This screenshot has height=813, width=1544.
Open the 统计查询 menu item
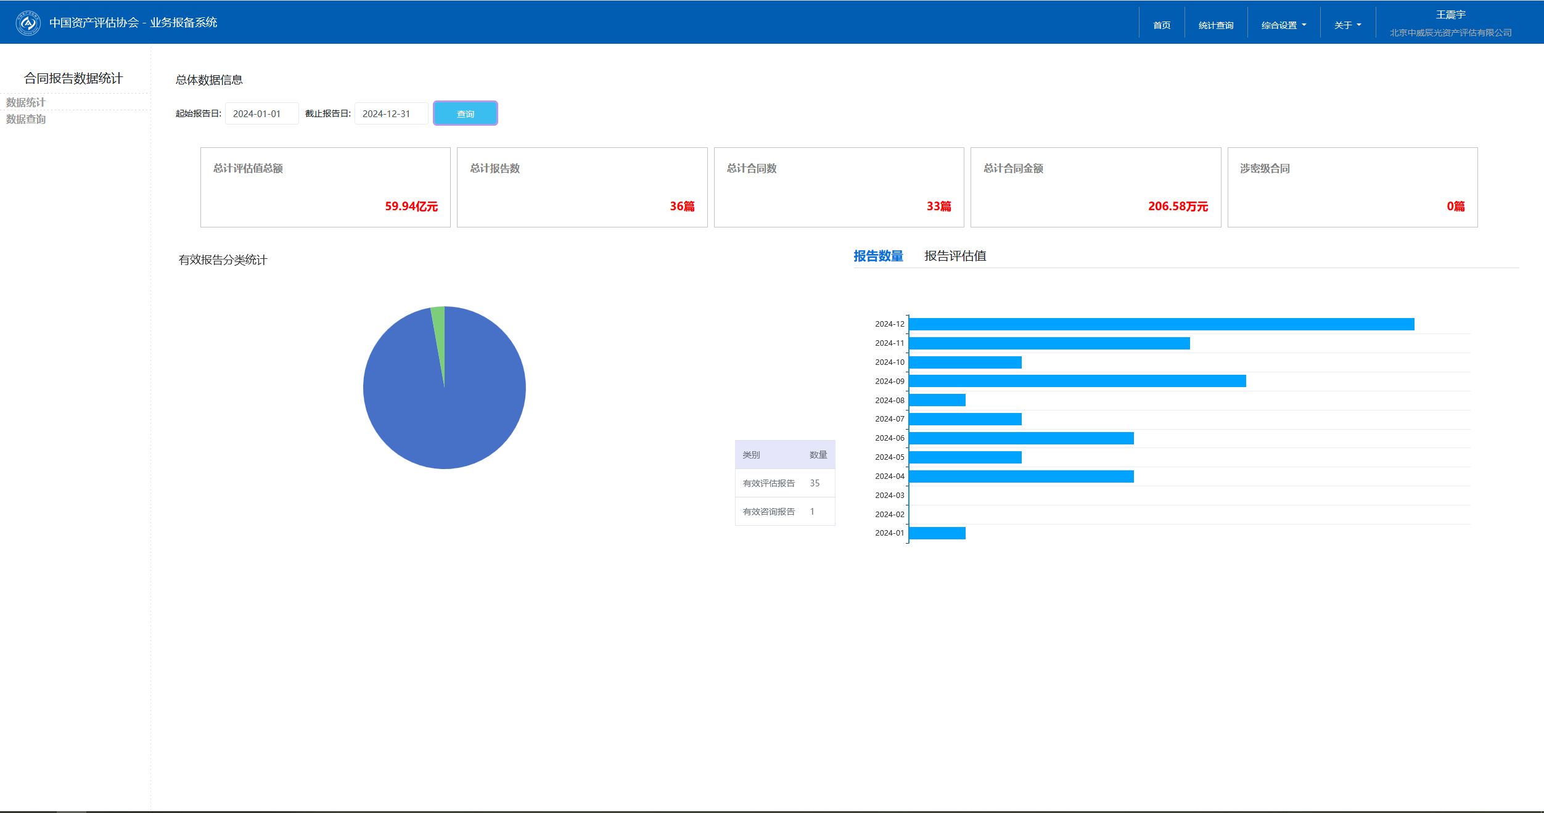(x=1215, y=25)
